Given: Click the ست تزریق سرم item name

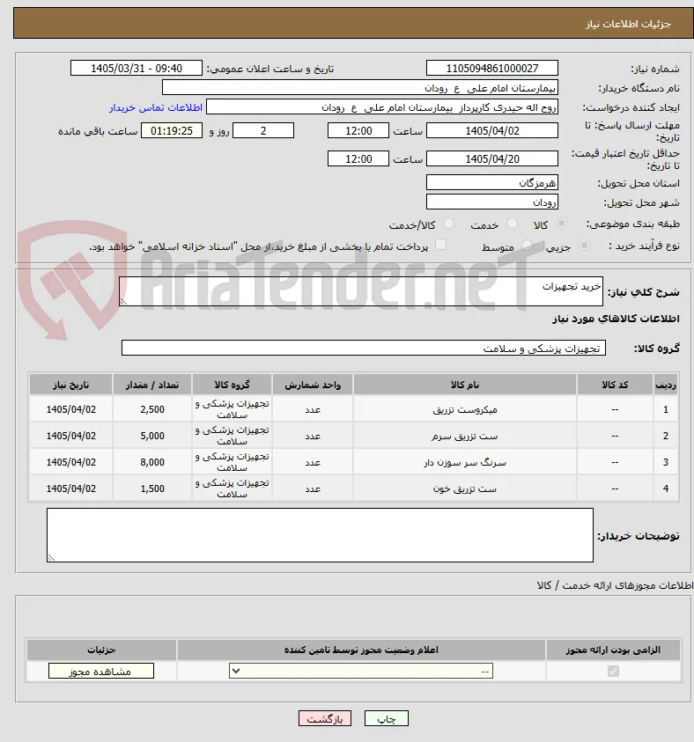Looking at the screenshot, I should [x=465, y=437].
